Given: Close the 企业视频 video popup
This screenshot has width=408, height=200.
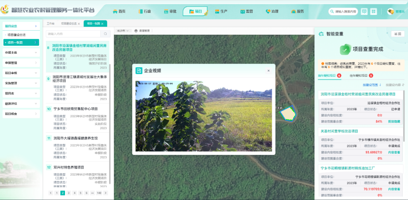Looking at the screenshot, I should (269, 71).
